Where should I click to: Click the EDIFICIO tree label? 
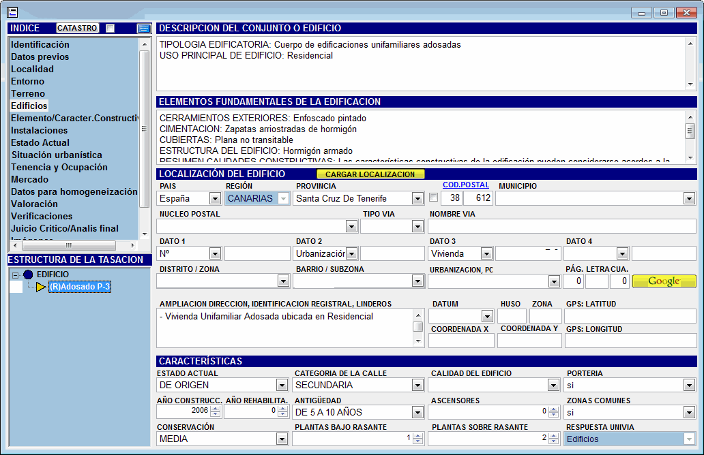pos(53,274)
